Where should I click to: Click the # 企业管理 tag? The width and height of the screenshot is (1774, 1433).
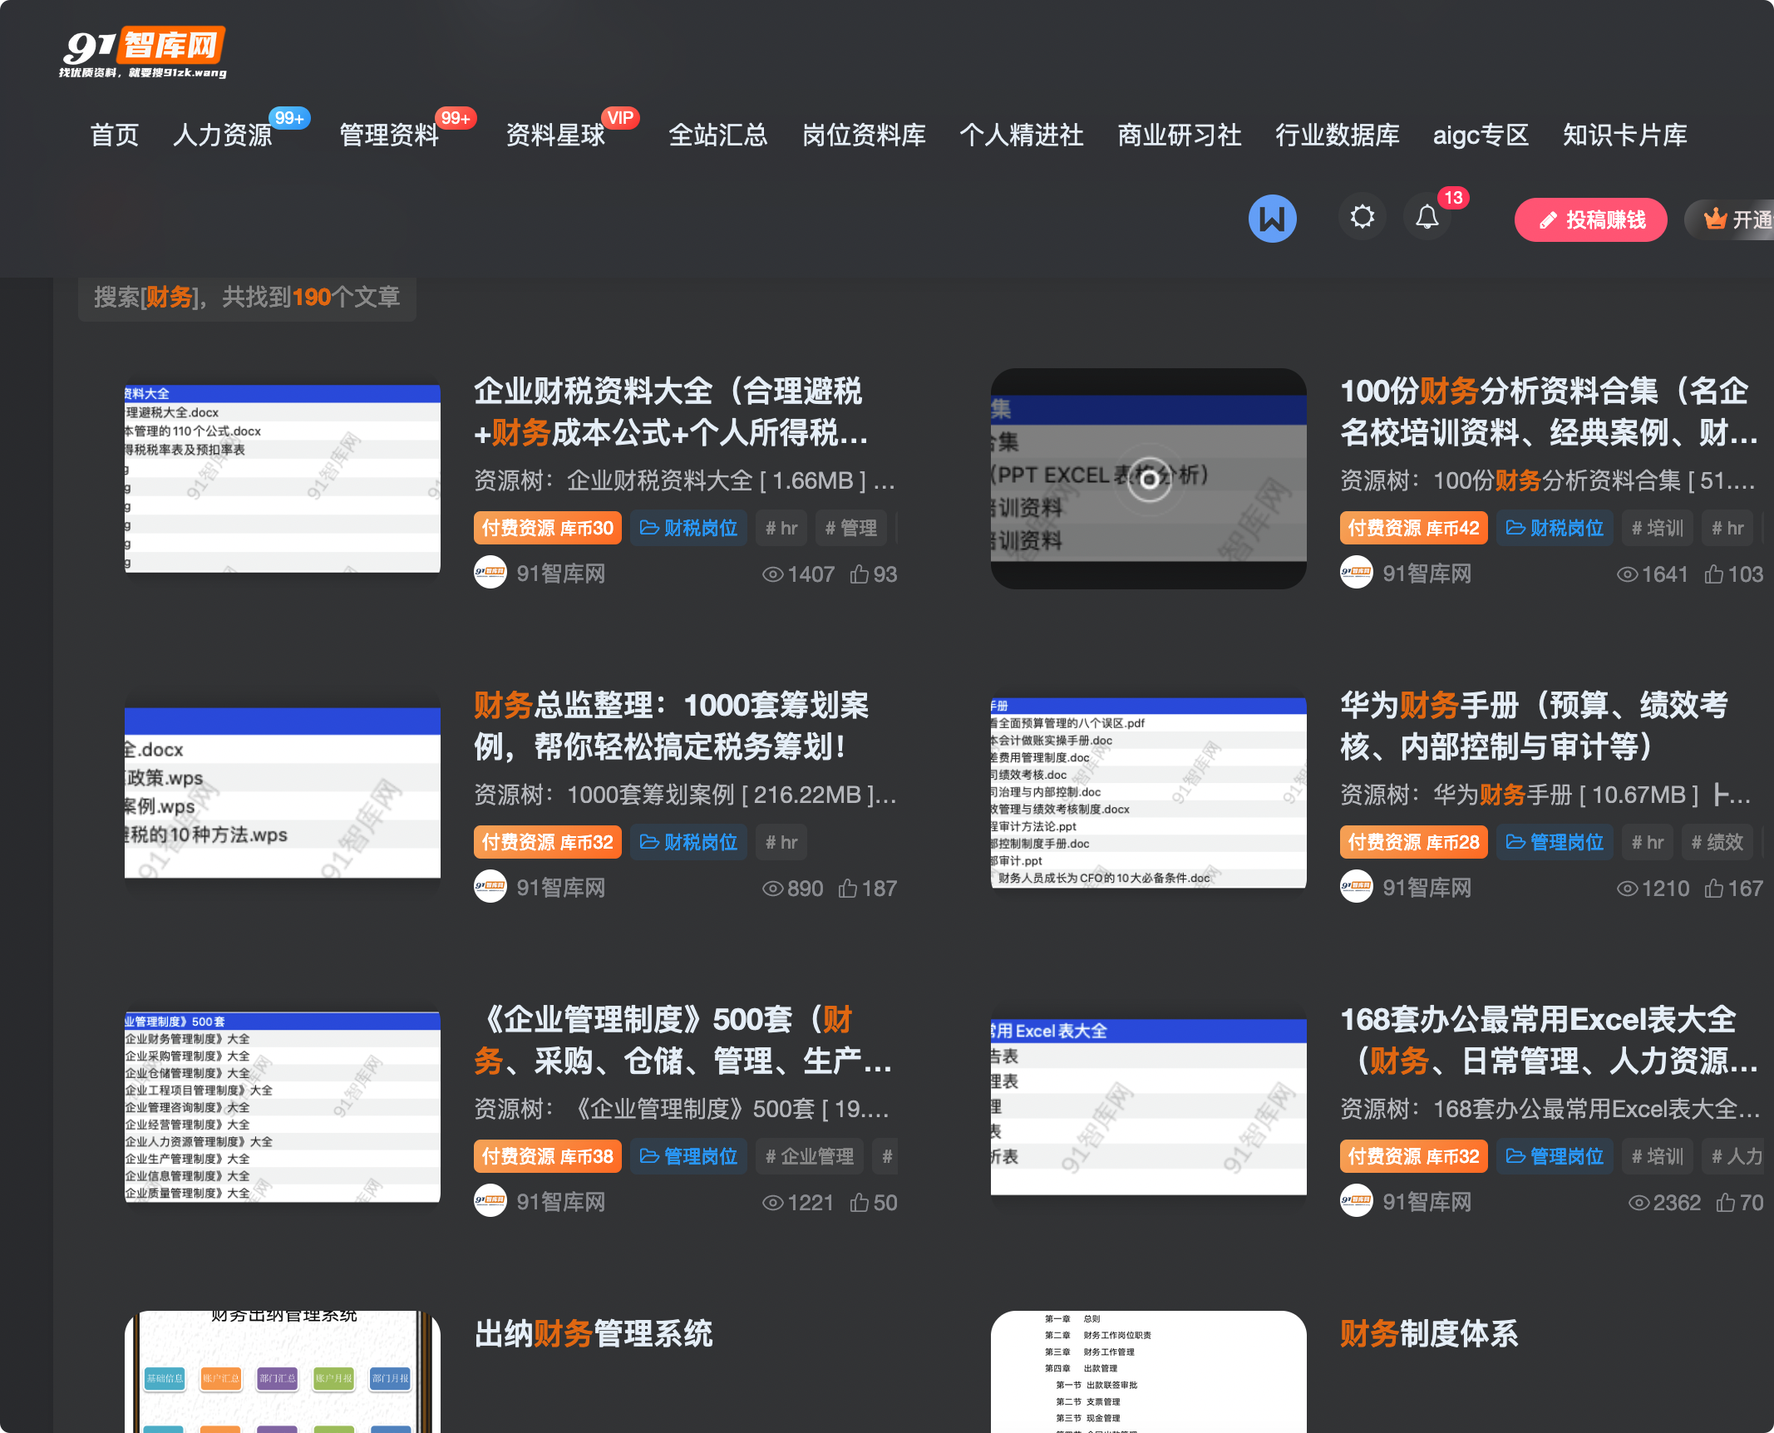pos(810,1157)
